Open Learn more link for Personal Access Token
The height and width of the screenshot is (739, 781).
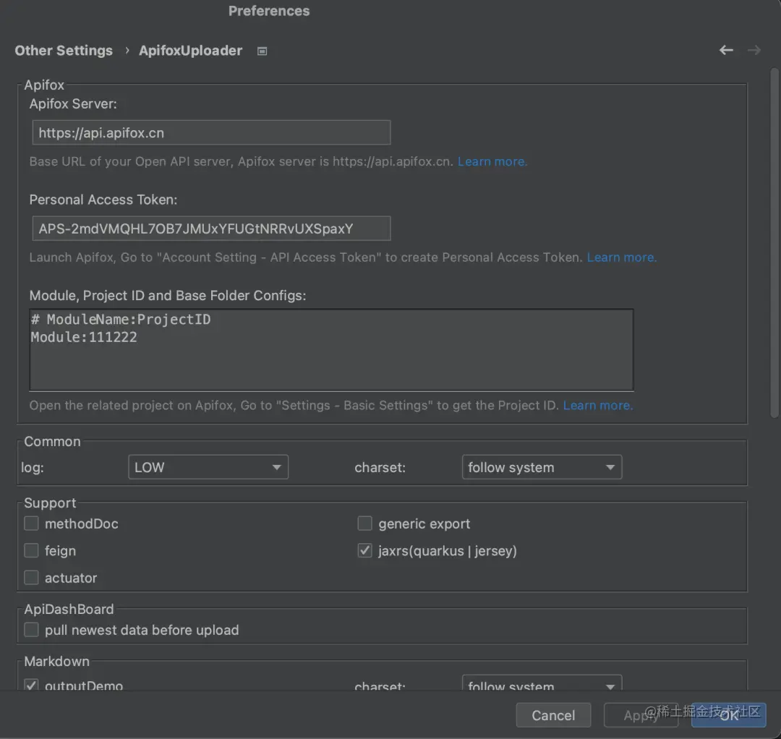(x=622, y=257)
